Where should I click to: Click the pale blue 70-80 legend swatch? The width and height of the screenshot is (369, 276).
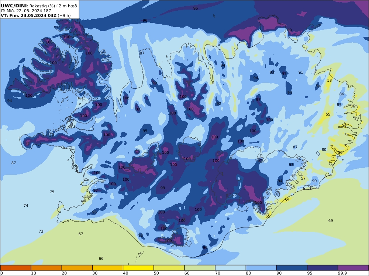tap(230, 268)
